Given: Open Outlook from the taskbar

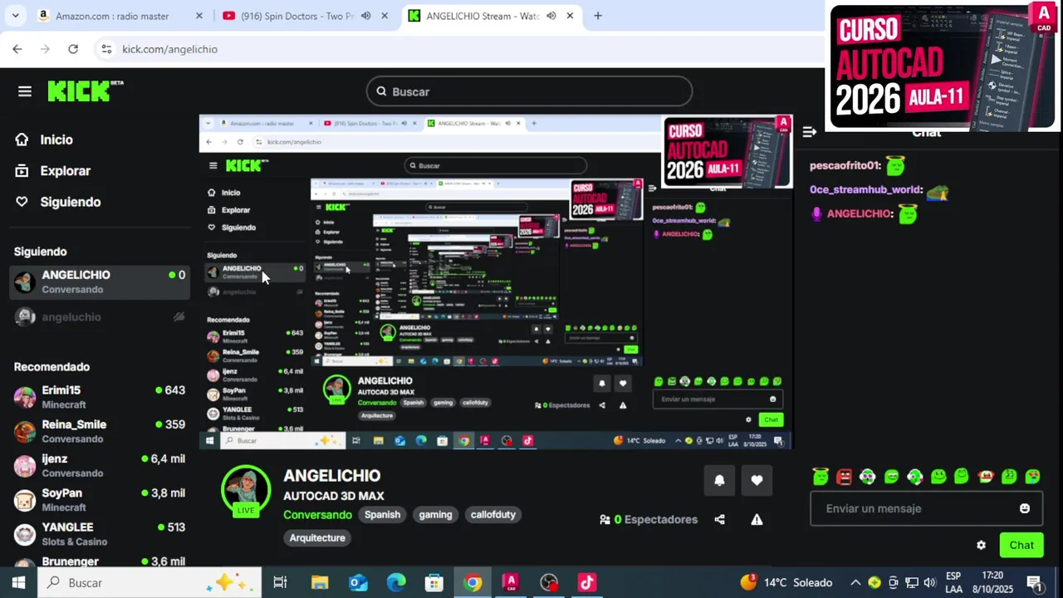Looking at the screenshot, I should point(358,582).
